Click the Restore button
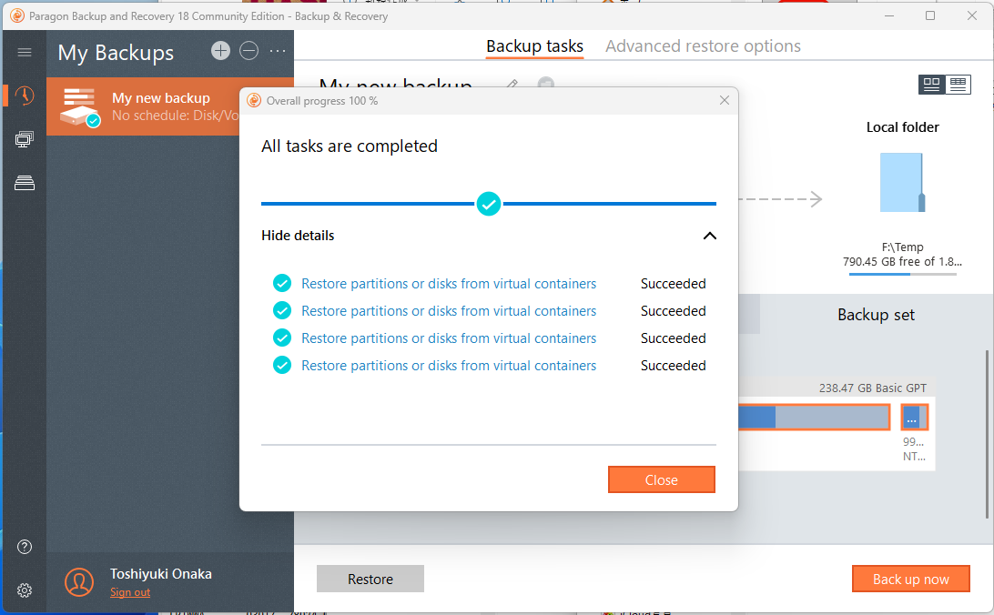 (370, 579)
